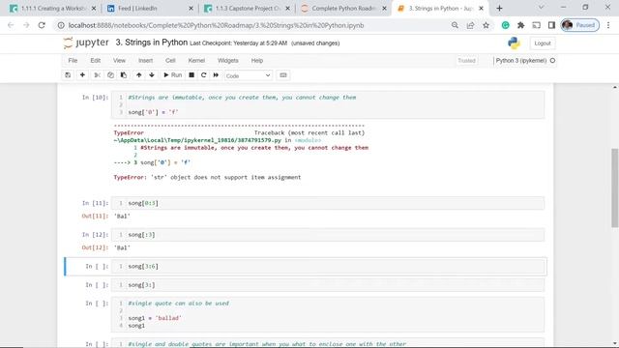Click the page vertical scrollbar thumb
The height and width of the screenshot is (348, 619).
(x=615, y=188)
